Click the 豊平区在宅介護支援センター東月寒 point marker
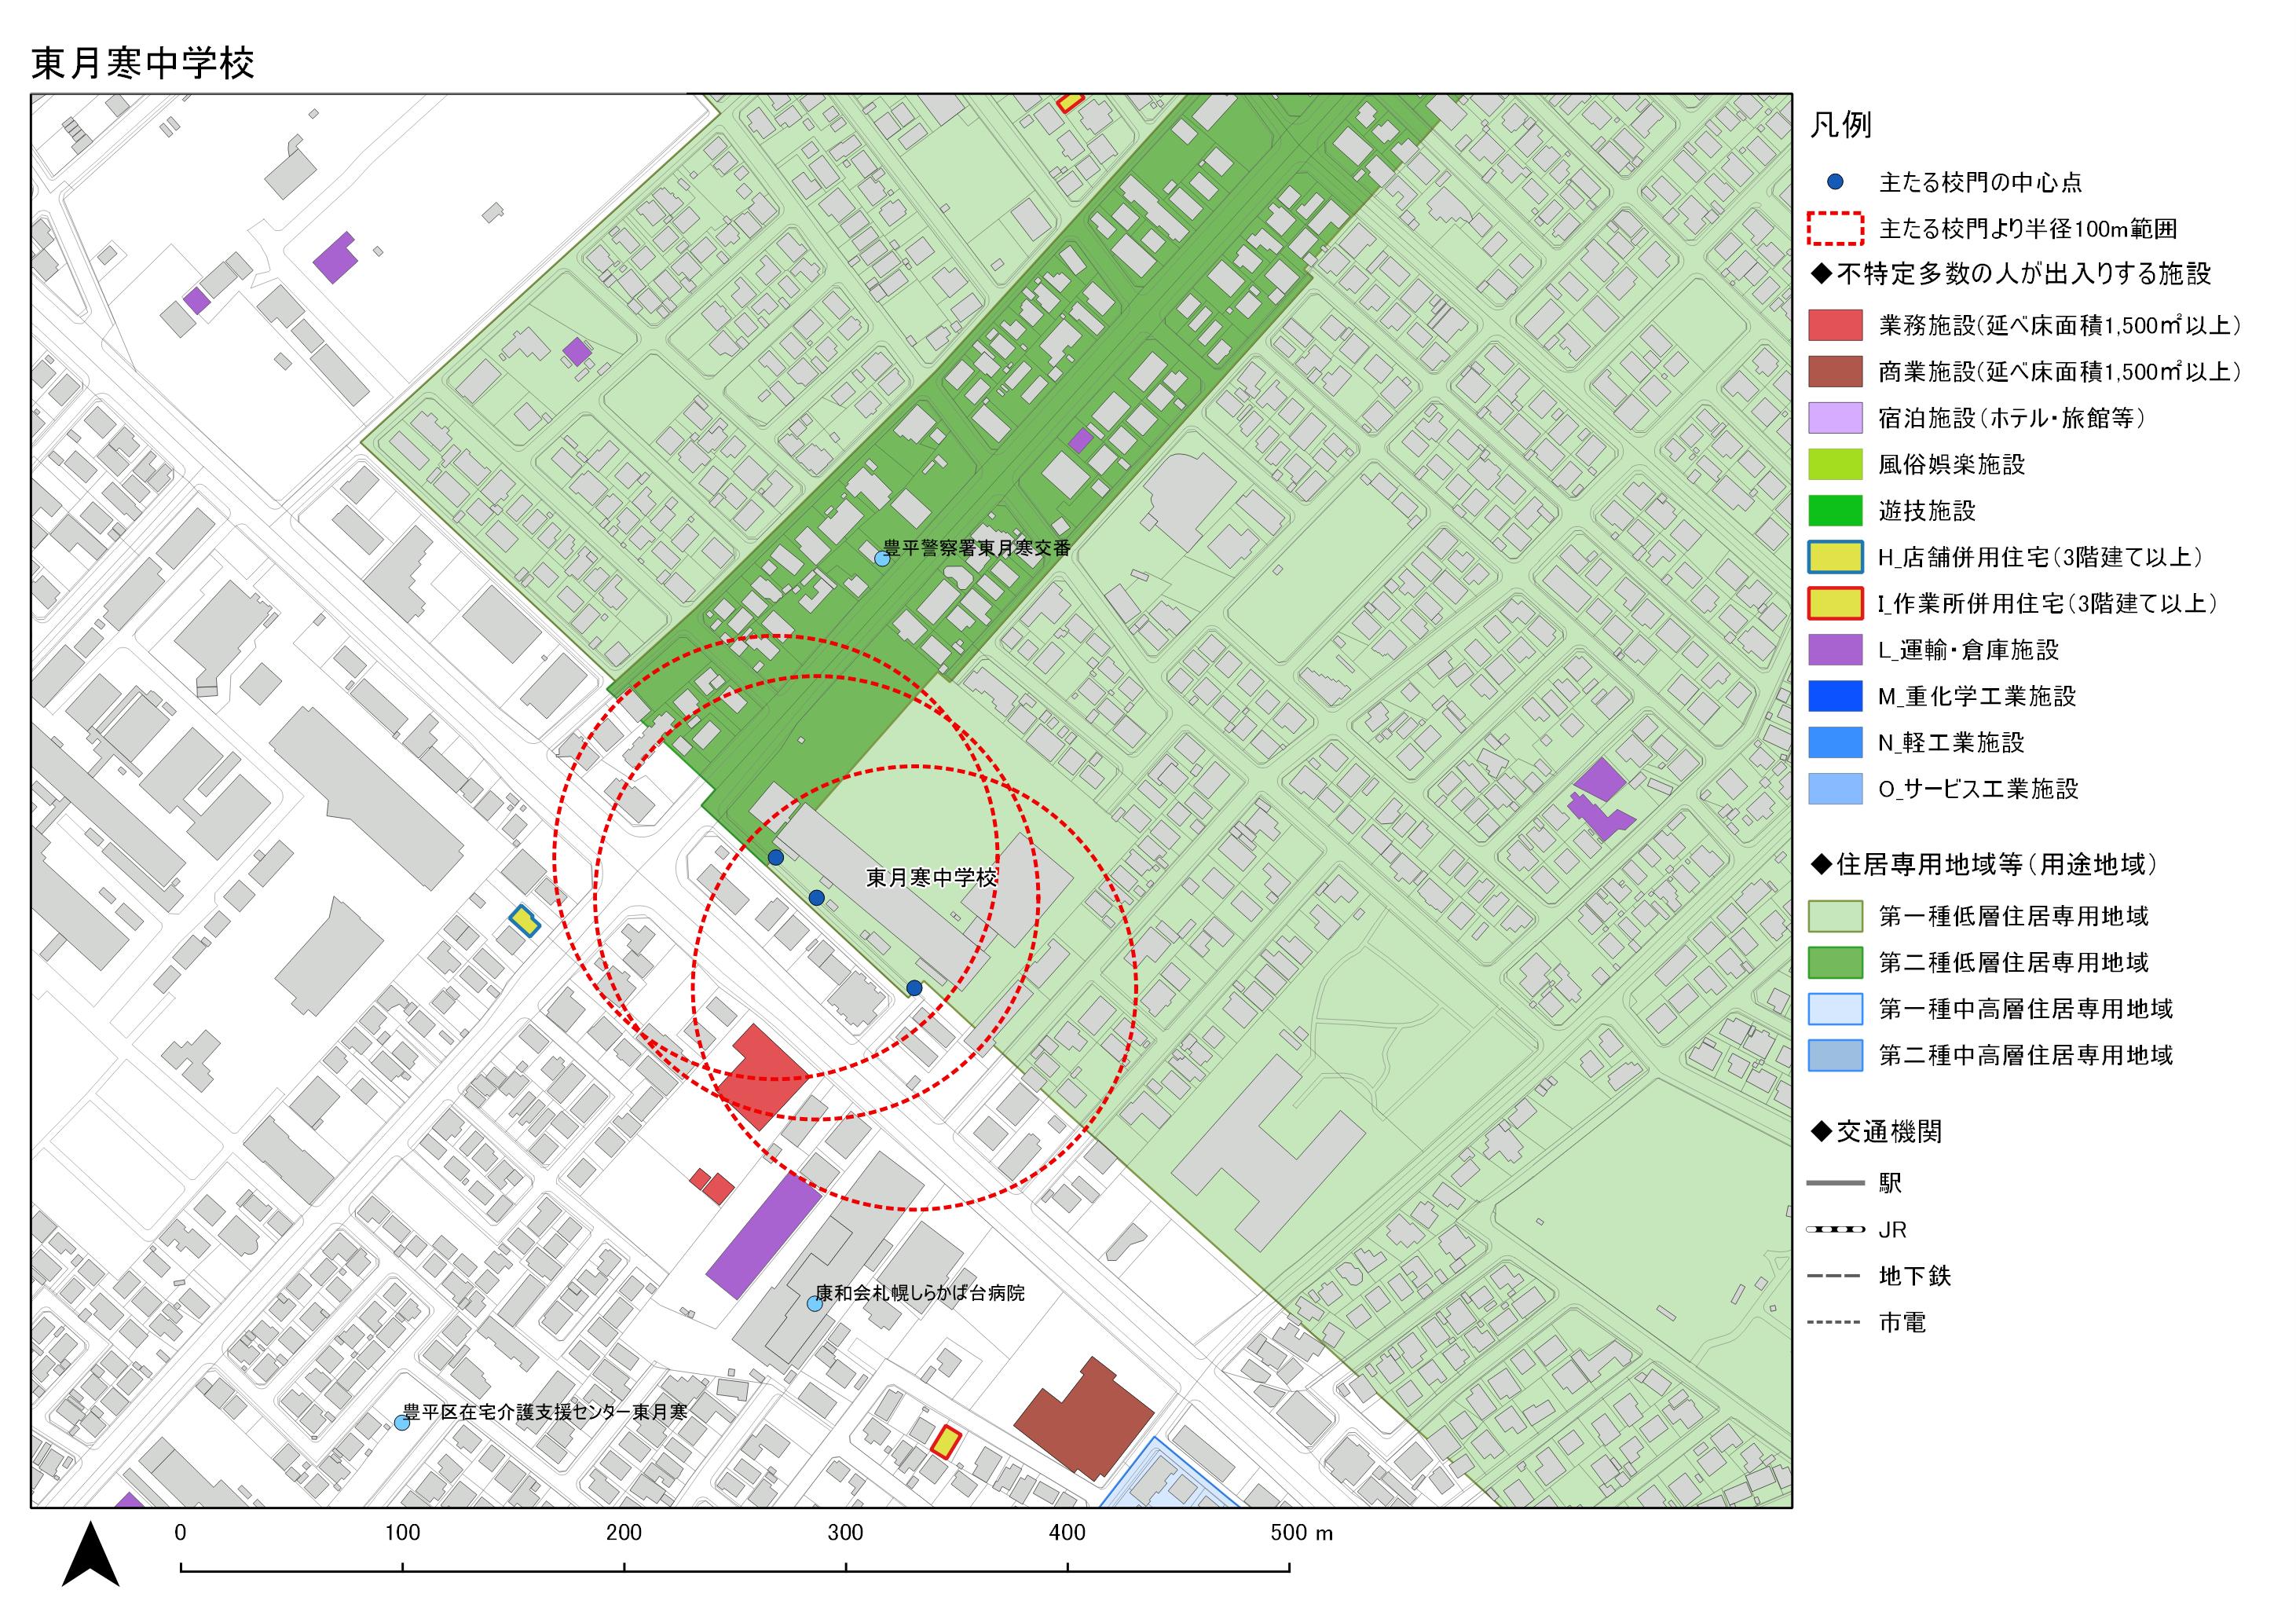Screen dimensions: 2296x1623 [x=402, y=1422]
